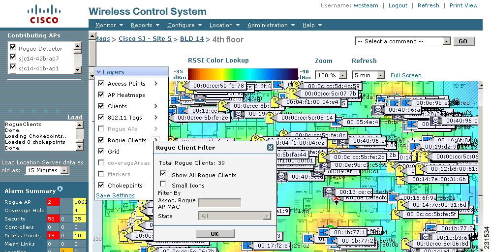This screenshot has height=252, width=491.
Task: Click the tag icon for 00:0c:cc:5c:05:14
Action: click(270, 118)
